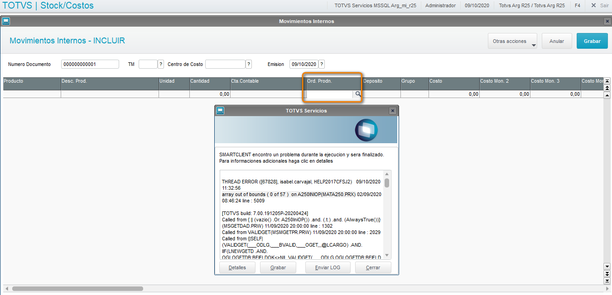Click the Costo Mon. 3 column header

[x=555, y=84]
